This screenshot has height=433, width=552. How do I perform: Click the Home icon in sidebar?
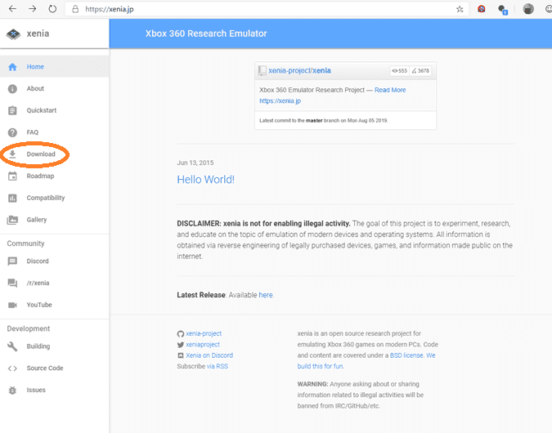(x=12, y=67)
